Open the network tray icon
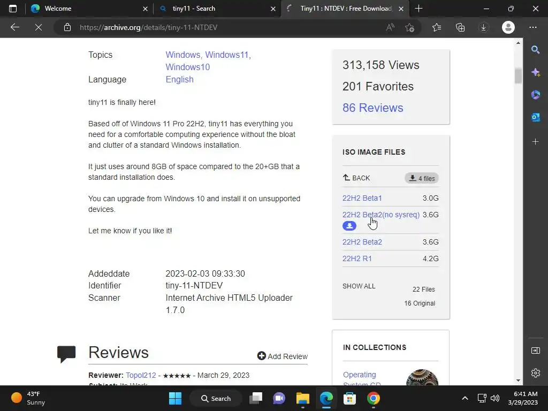The image size is (548, 411). click(x=482, y=398)
